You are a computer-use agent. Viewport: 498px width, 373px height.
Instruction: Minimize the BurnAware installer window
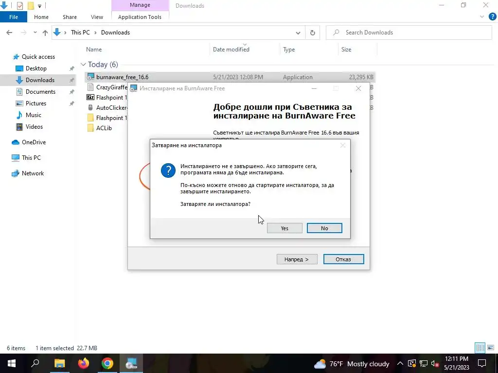[x=314, y=88]
